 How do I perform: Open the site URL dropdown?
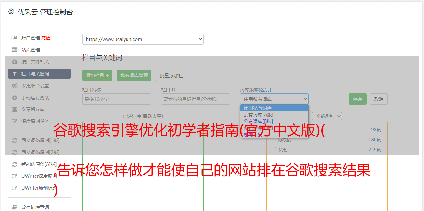(143, 39)
